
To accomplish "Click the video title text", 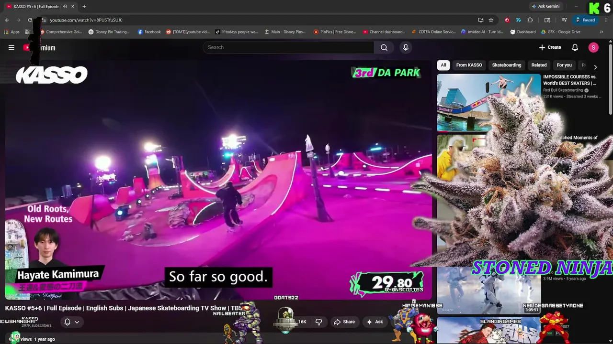I will click(x=124, y=308).
